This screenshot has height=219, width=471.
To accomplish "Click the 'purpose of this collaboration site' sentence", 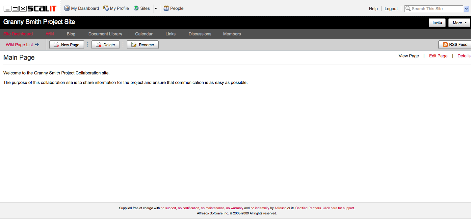I will [125, 82].
